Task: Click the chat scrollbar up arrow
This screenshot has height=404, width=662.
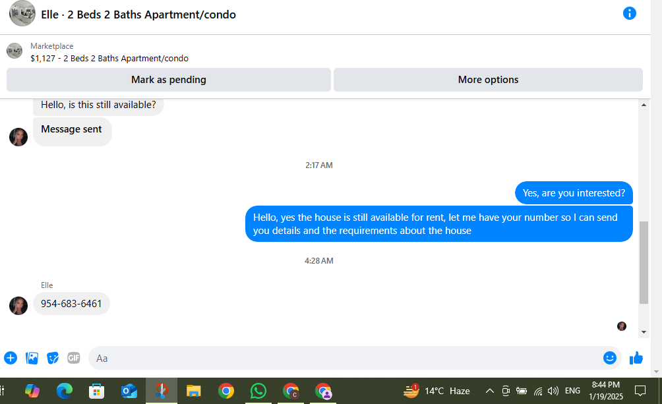Action: click(x=644, y=105)
